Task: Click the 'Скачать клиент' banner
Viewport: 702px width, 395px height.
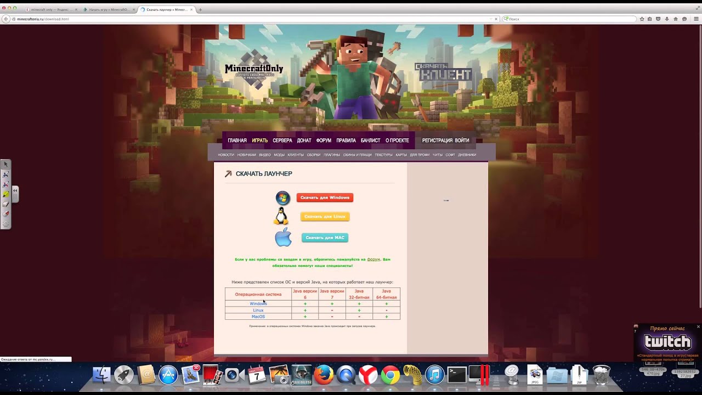Action: click(443, 72)
